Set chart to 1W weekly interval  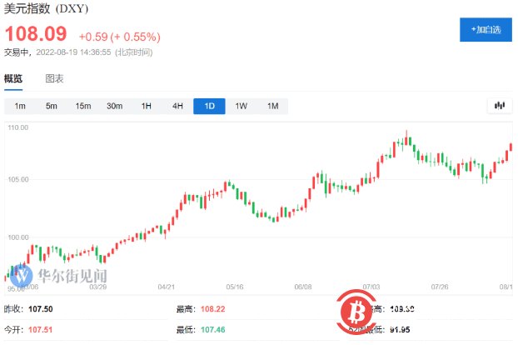tap(242, 106)
